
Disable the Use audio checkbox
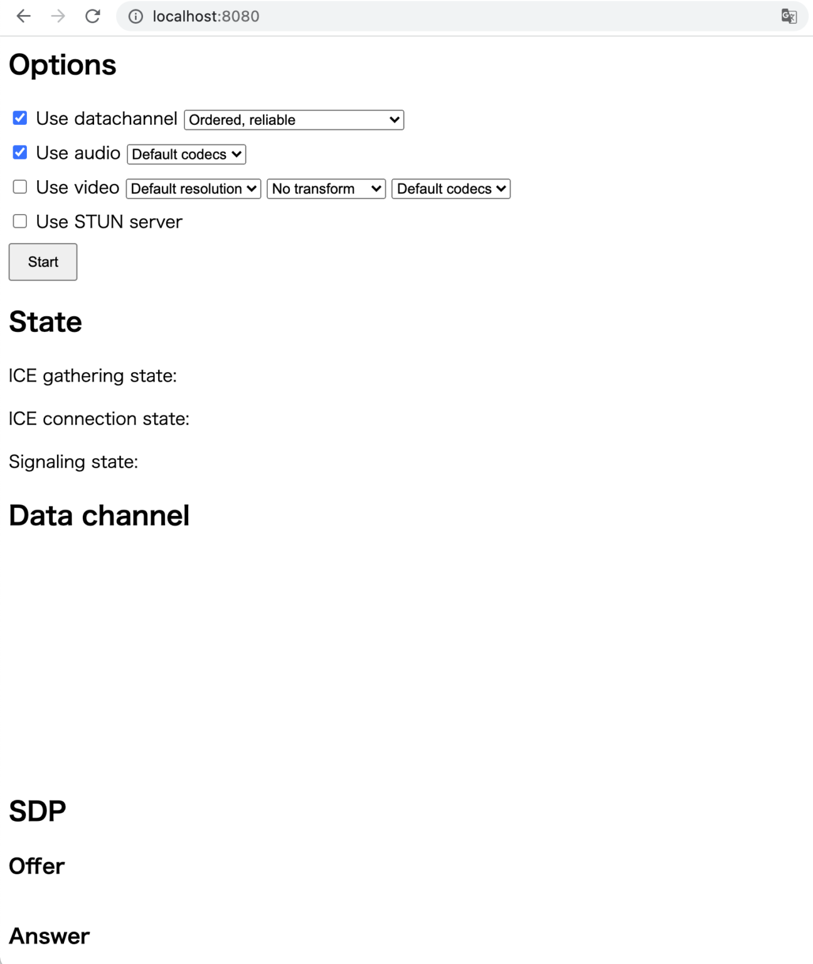tap(20, 153)
